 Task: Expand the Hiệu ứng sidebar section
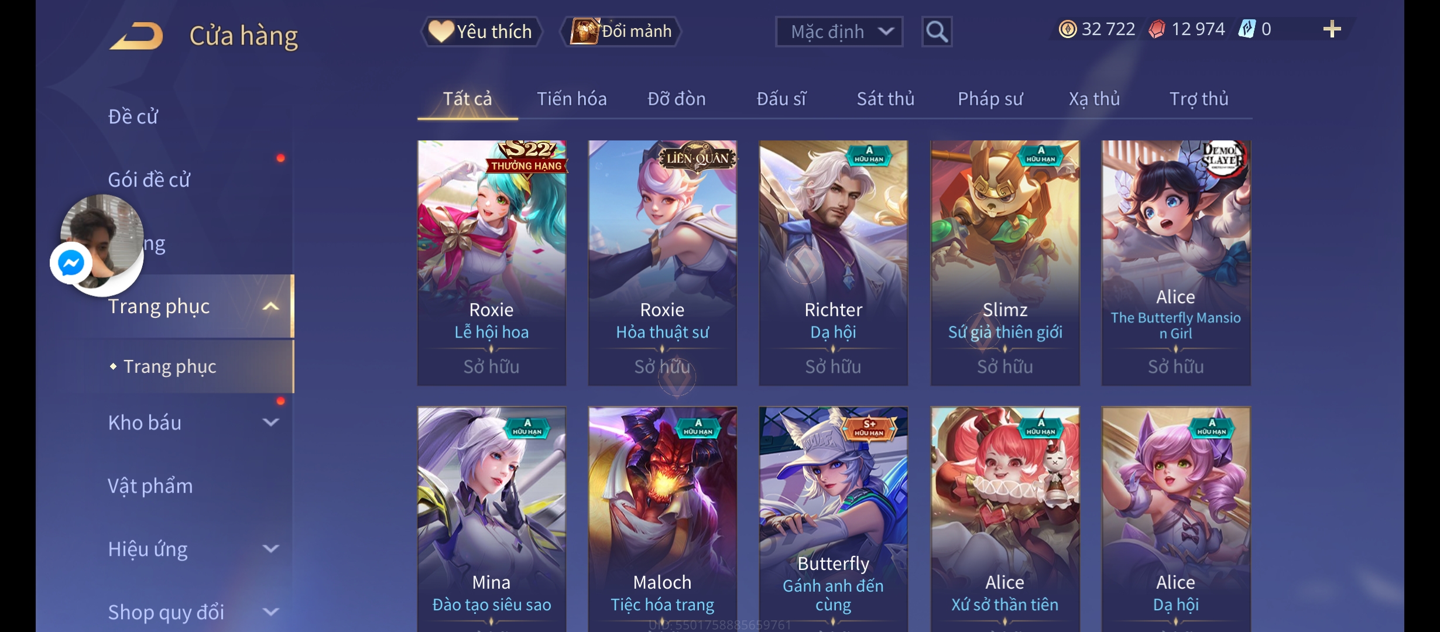click(x=270, y=549)
